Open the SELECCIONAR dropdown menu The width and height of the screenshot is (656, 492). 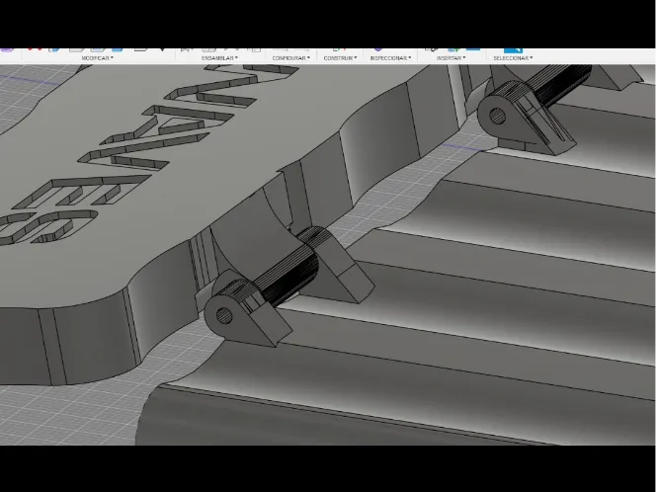tap(513, 58)
